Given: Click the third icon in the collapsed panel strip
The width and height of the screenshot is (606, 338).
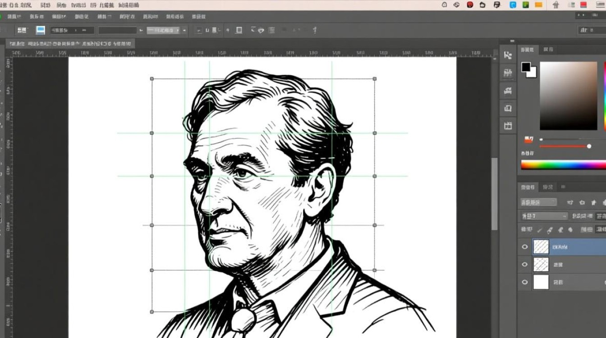Looking at the screenshot, I should point(508,91).
